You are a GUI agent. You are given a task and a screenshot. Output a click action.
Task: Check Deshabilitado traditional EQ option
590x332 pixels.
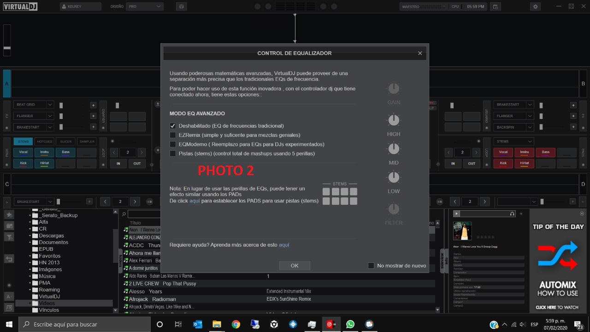[x=173, y=126]
